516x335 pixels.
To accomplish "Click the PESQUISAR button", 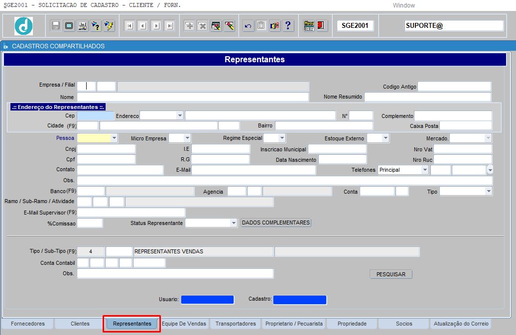I will [x=391, y=274].
